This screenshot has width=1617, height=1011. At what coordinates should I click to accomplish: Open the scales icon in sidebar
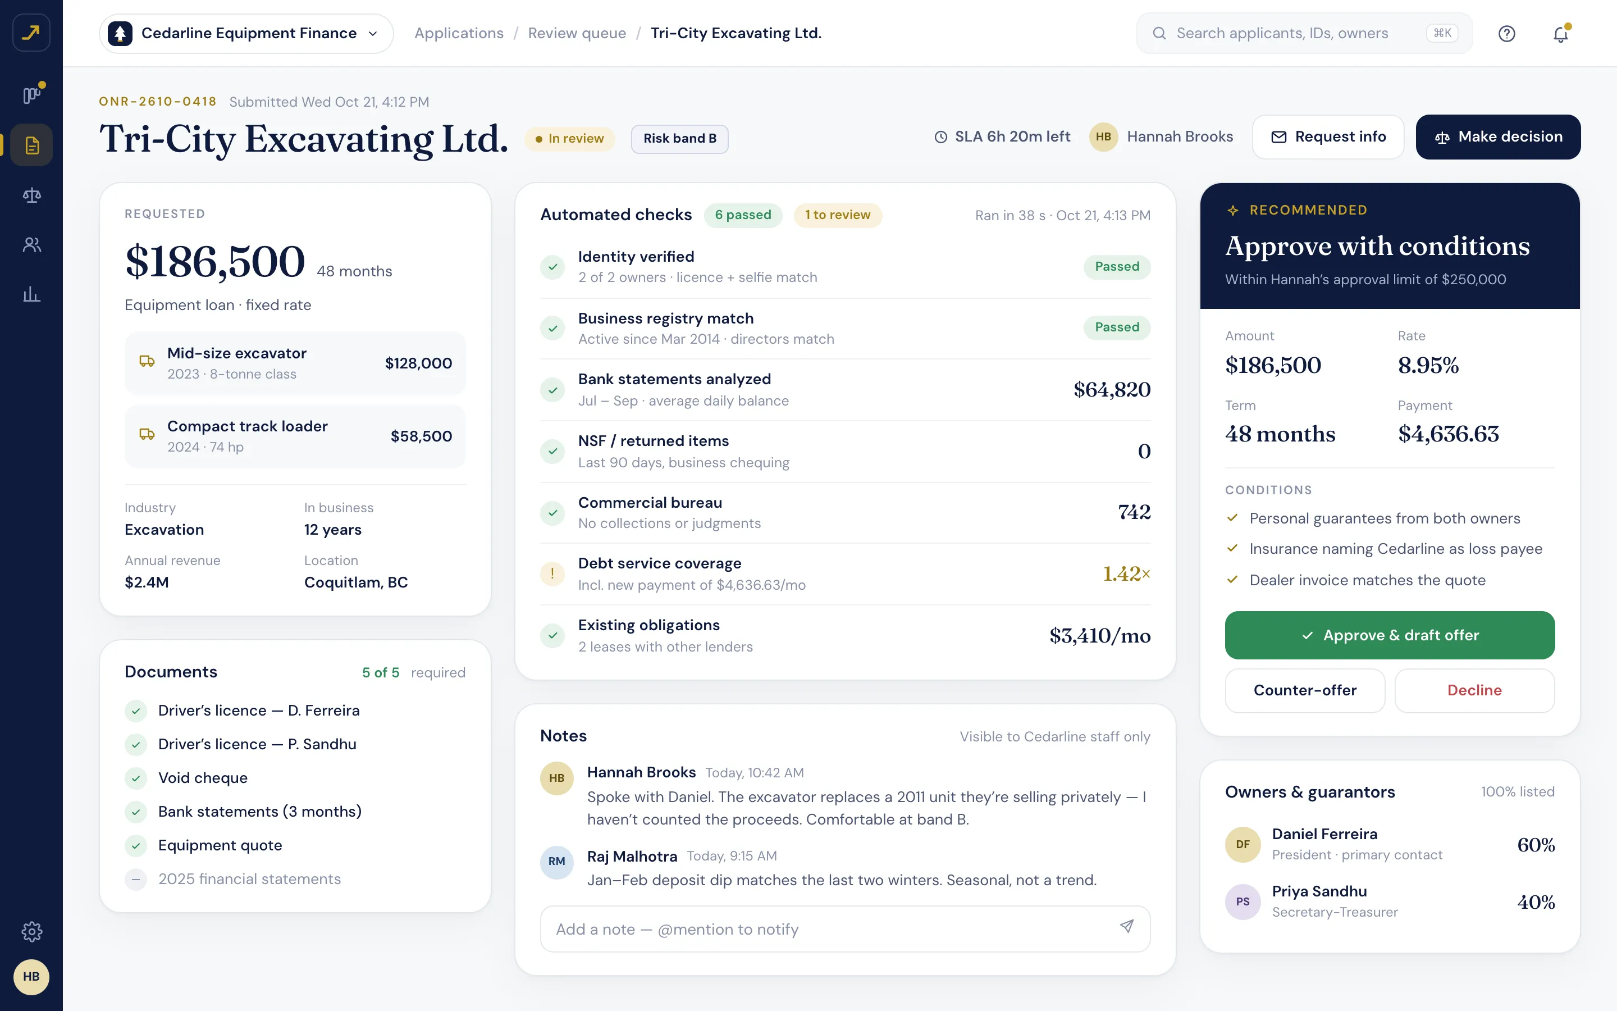click(31, 195)
